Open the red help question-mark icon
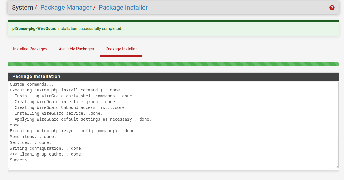Screen dimensions: 344x180 [332, 8]
